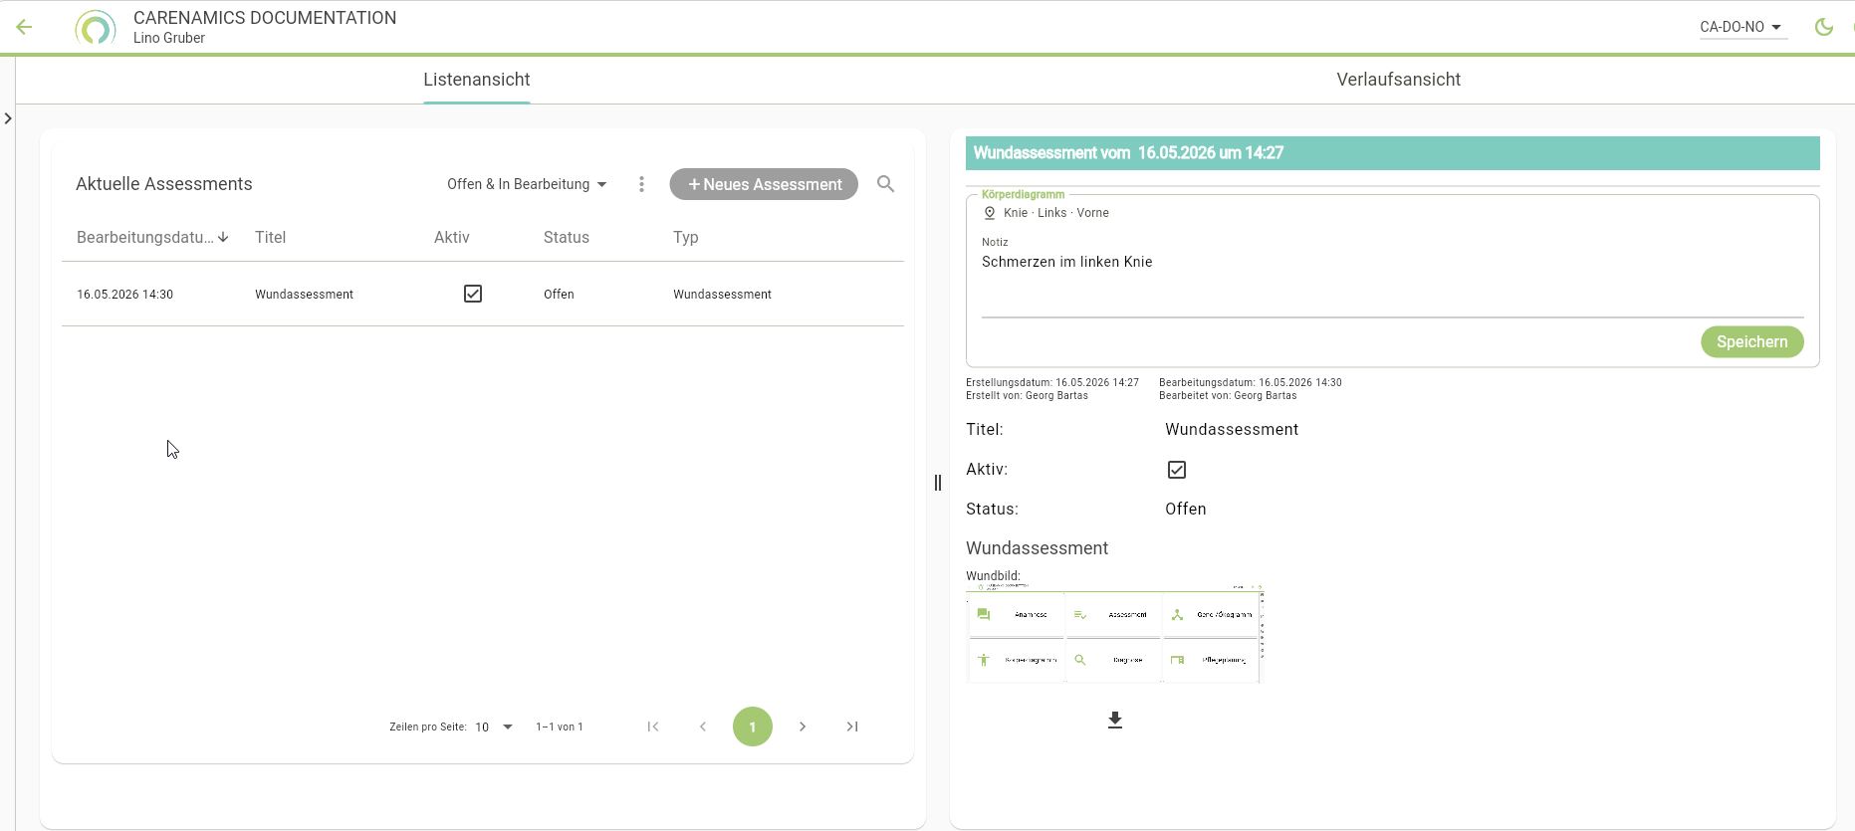This screenshot has width=1855, height=831.
Task: Go to first page of assessments
Action: tap(653, 727)
